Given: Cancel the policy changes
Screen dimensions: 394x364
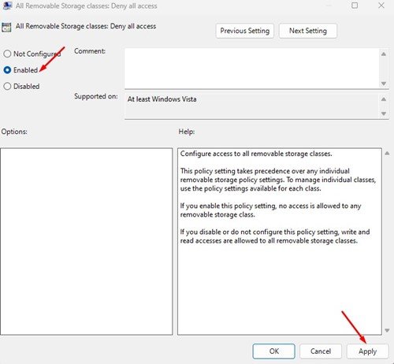Looking at the screenshot, I should (x=321, y=351).
